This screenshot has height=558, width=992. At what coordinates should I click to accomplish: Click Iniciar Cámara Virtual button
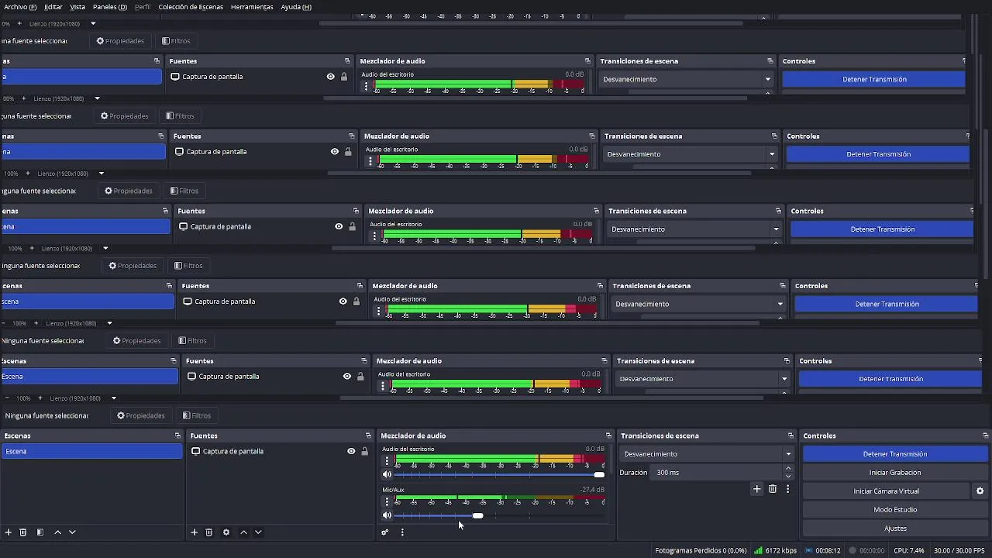point(886,491)
